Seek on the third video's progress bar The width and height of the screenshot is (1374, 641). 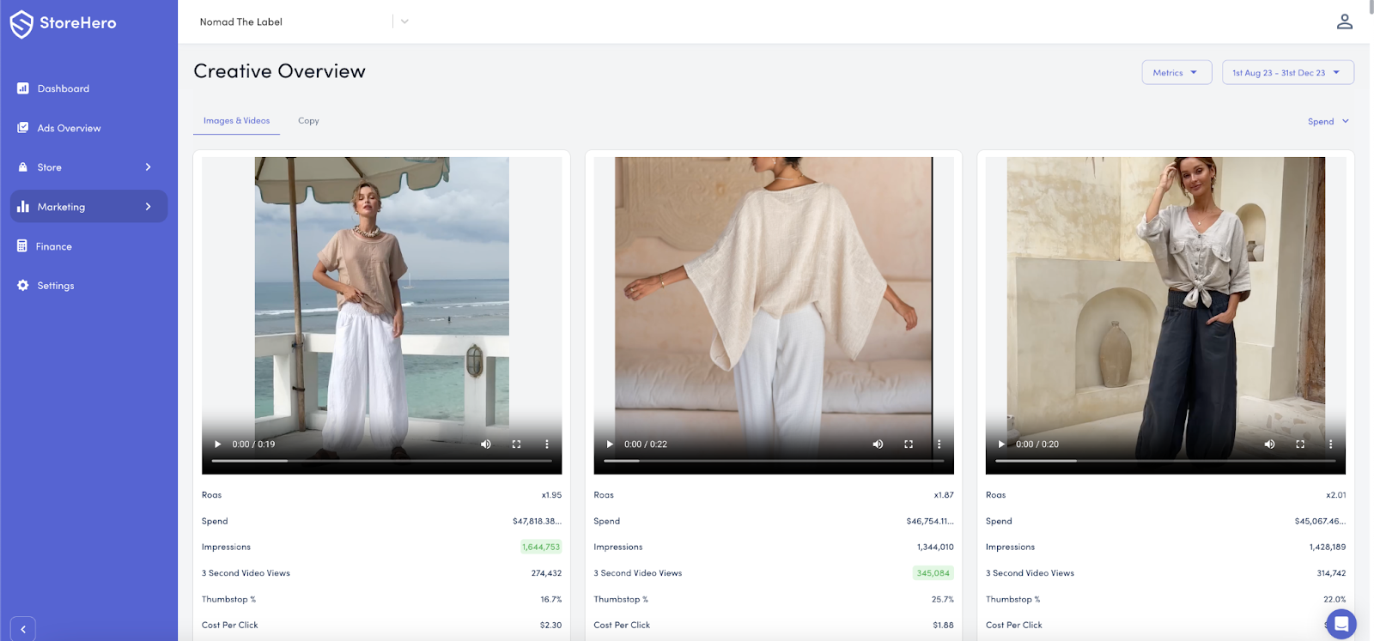[x=1165, y=461]
